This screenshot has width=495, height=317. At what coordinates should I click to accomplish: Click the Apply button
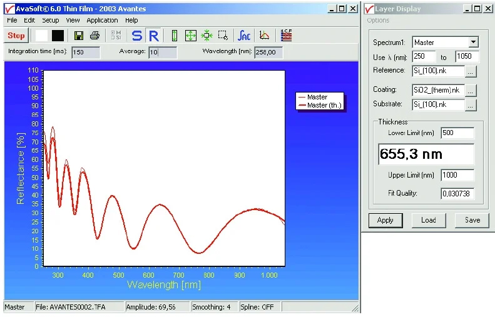[x=385, y=220]
